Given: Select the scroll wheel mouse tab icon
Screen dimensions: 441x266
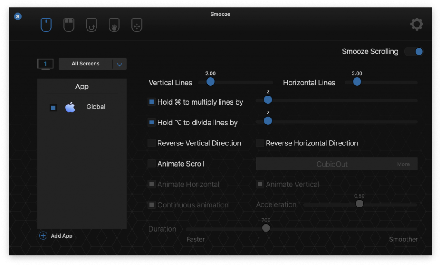Looking at the screenshot, I should 46,25.
